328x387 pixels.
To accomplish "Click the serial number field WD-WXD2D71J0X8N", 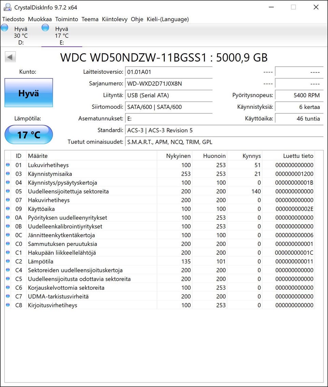I will 169,84.
